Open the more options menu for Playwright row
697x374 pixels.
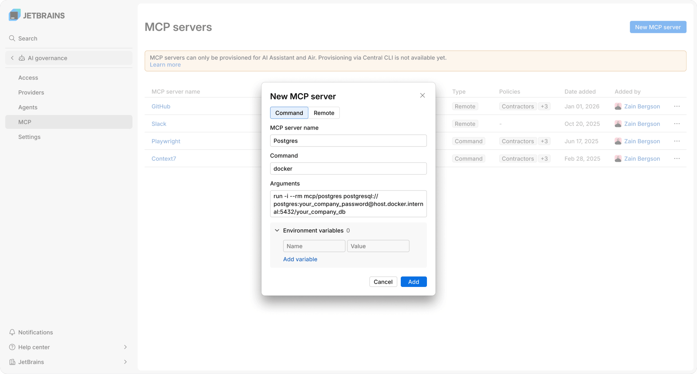[x=677, y=141]
